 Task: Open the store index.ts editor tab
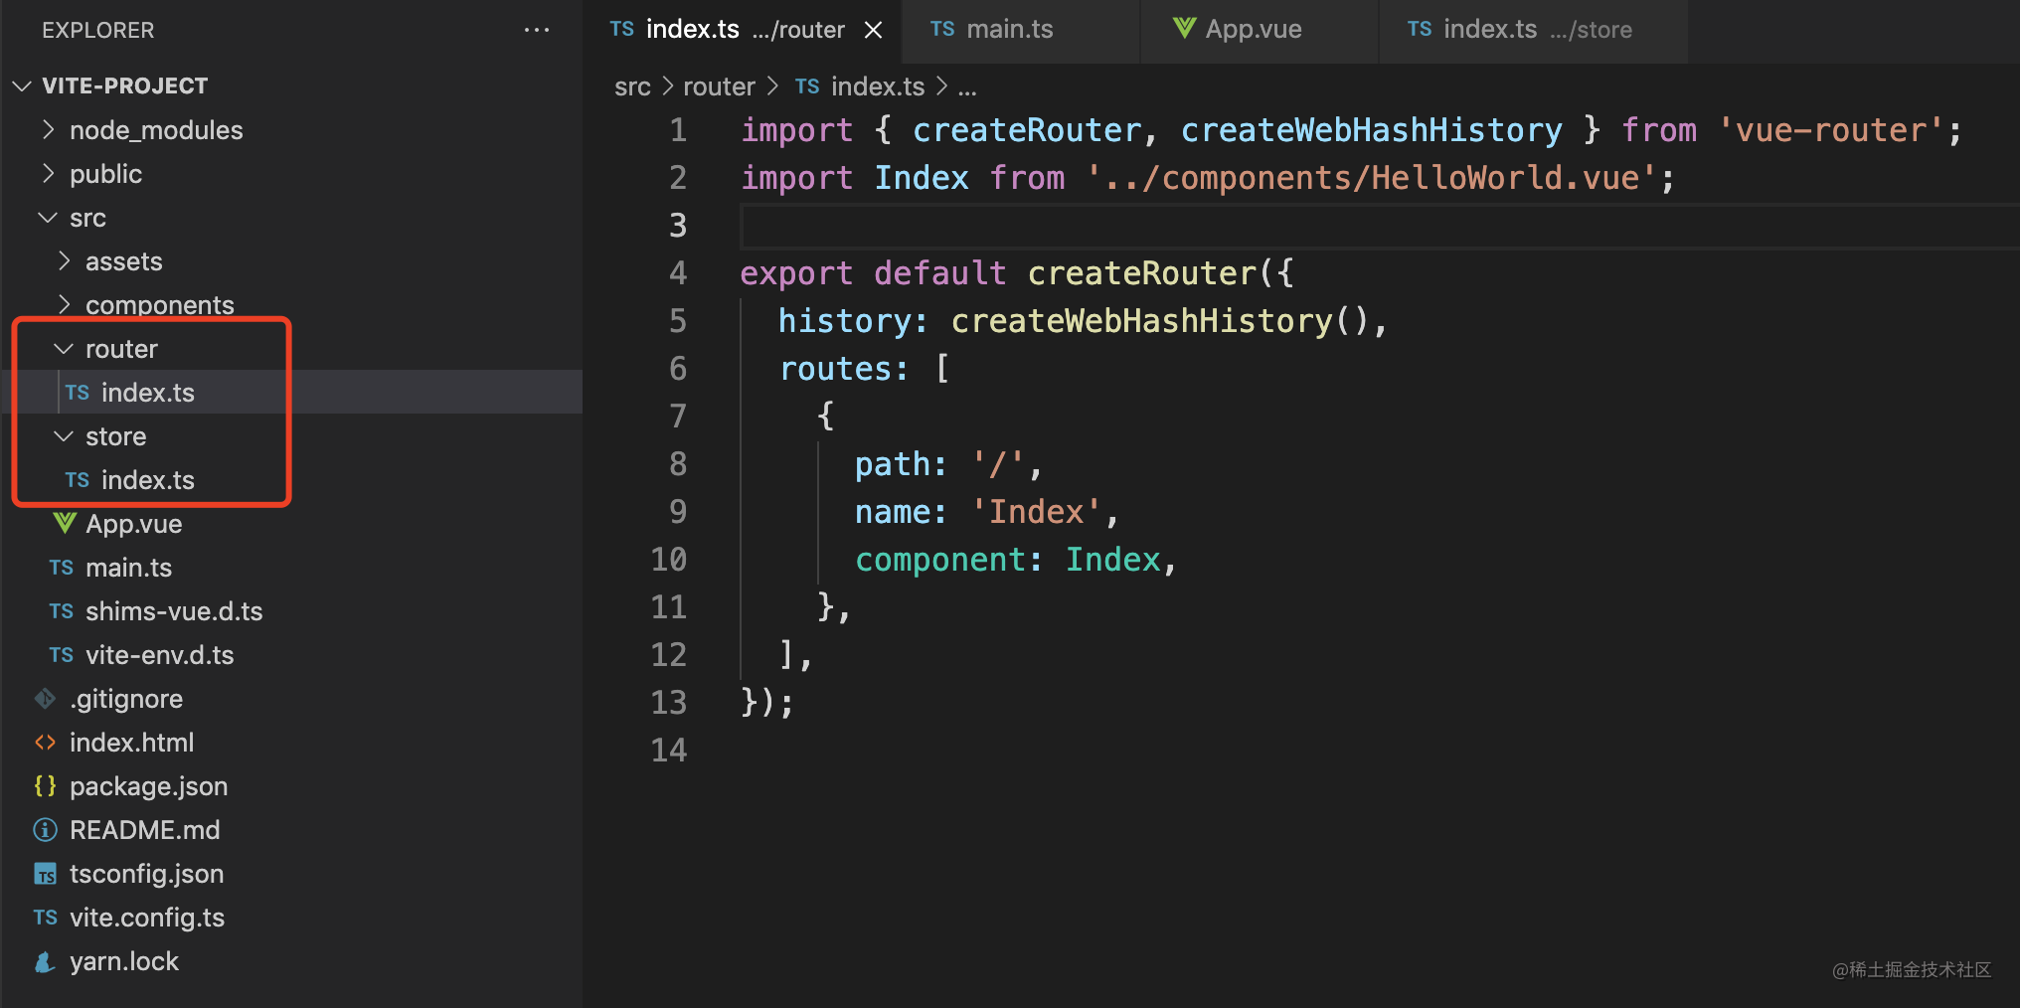1521,30
